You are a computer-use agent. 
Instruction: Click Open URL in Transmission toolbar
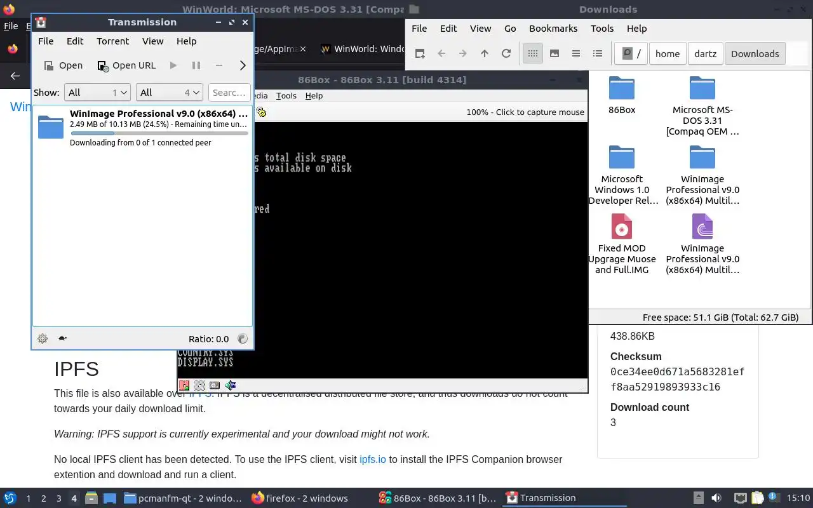tap(126, 65)
